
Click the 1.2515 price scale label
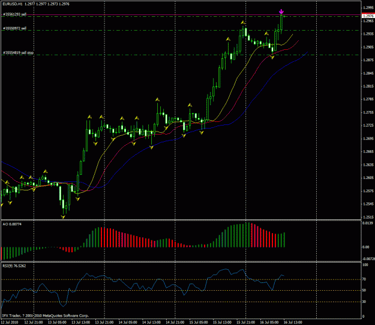click(x=368, y=217)
